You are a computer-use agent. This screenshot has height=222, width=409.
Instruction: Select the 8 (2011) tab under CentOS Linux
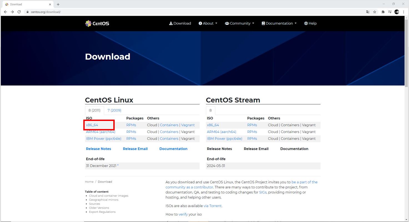coord(94,110)
